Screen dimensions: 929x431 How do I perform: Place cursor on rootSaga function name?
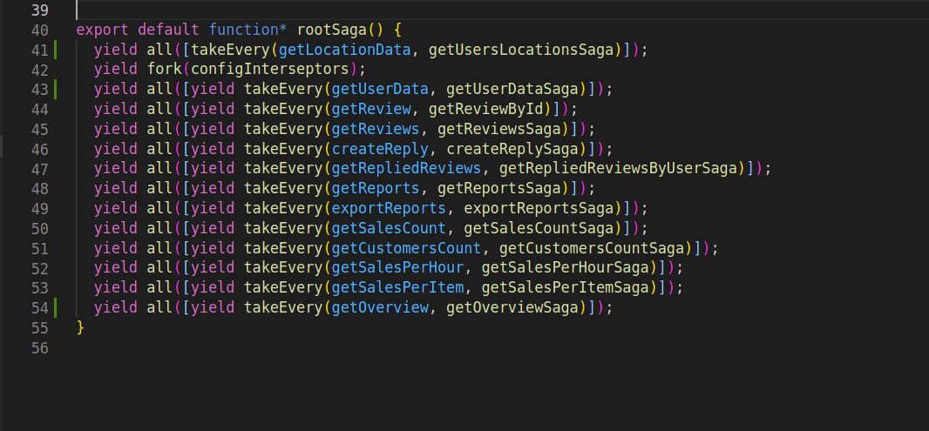(332, 30)
